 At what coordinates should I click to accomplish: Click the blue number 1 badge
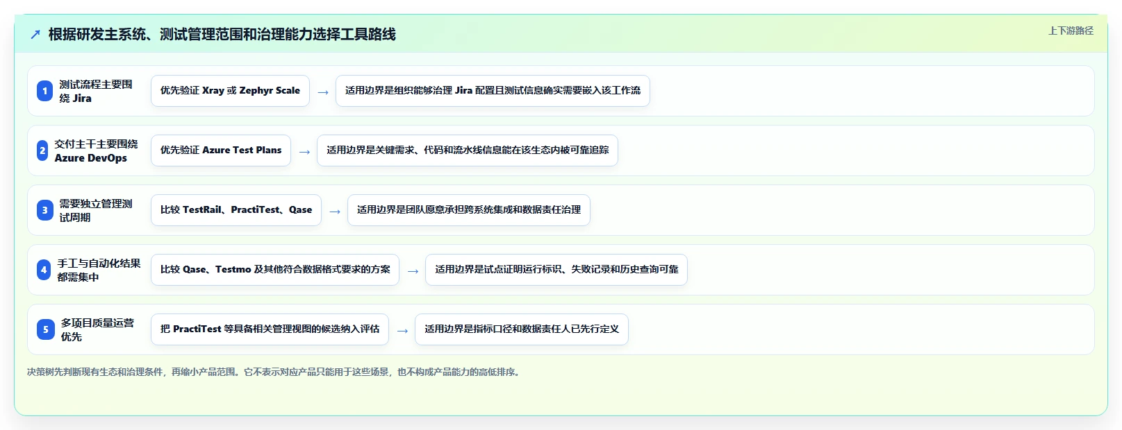pos(44,91)
